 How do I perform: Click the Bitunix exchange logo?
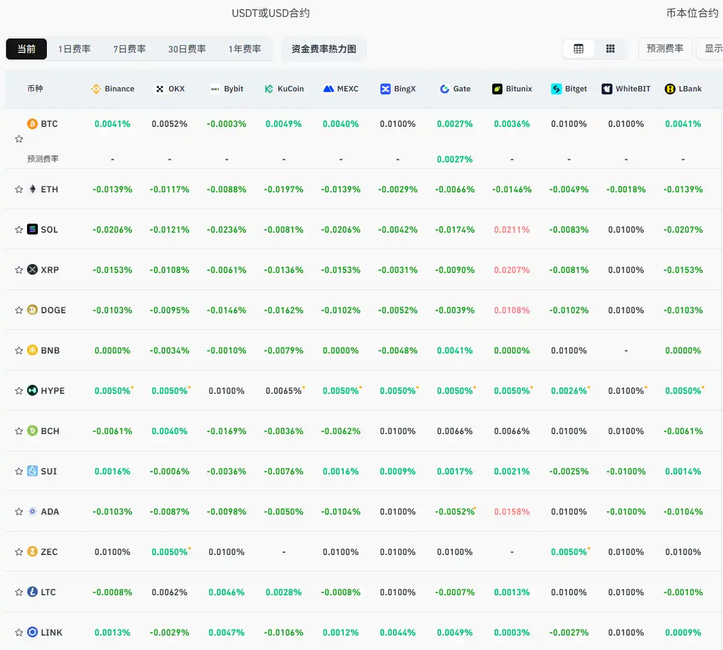pyautogui.click(x=496, y=88)
